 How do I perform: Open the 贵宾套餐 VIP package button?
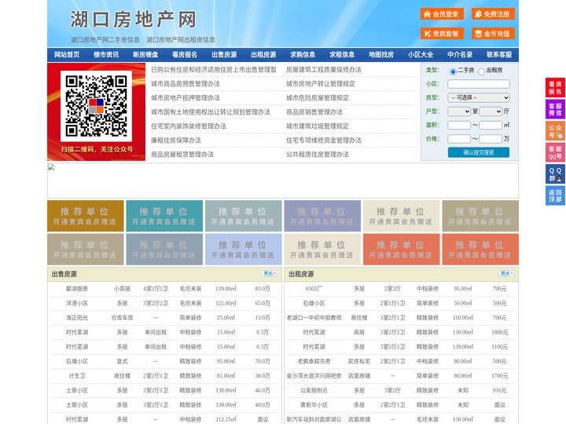pos(442,34)
